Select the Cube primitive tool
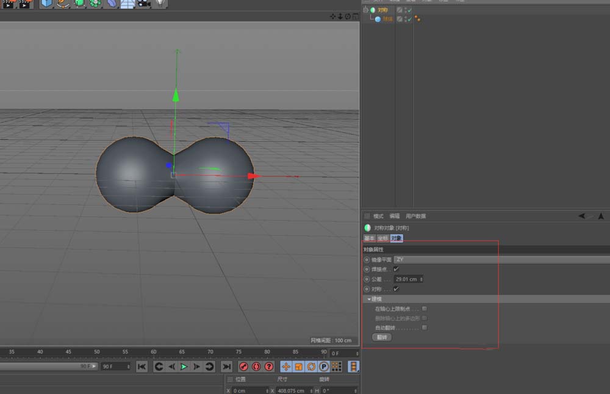Viewport: 610px width, 394px height. (47, 5)
